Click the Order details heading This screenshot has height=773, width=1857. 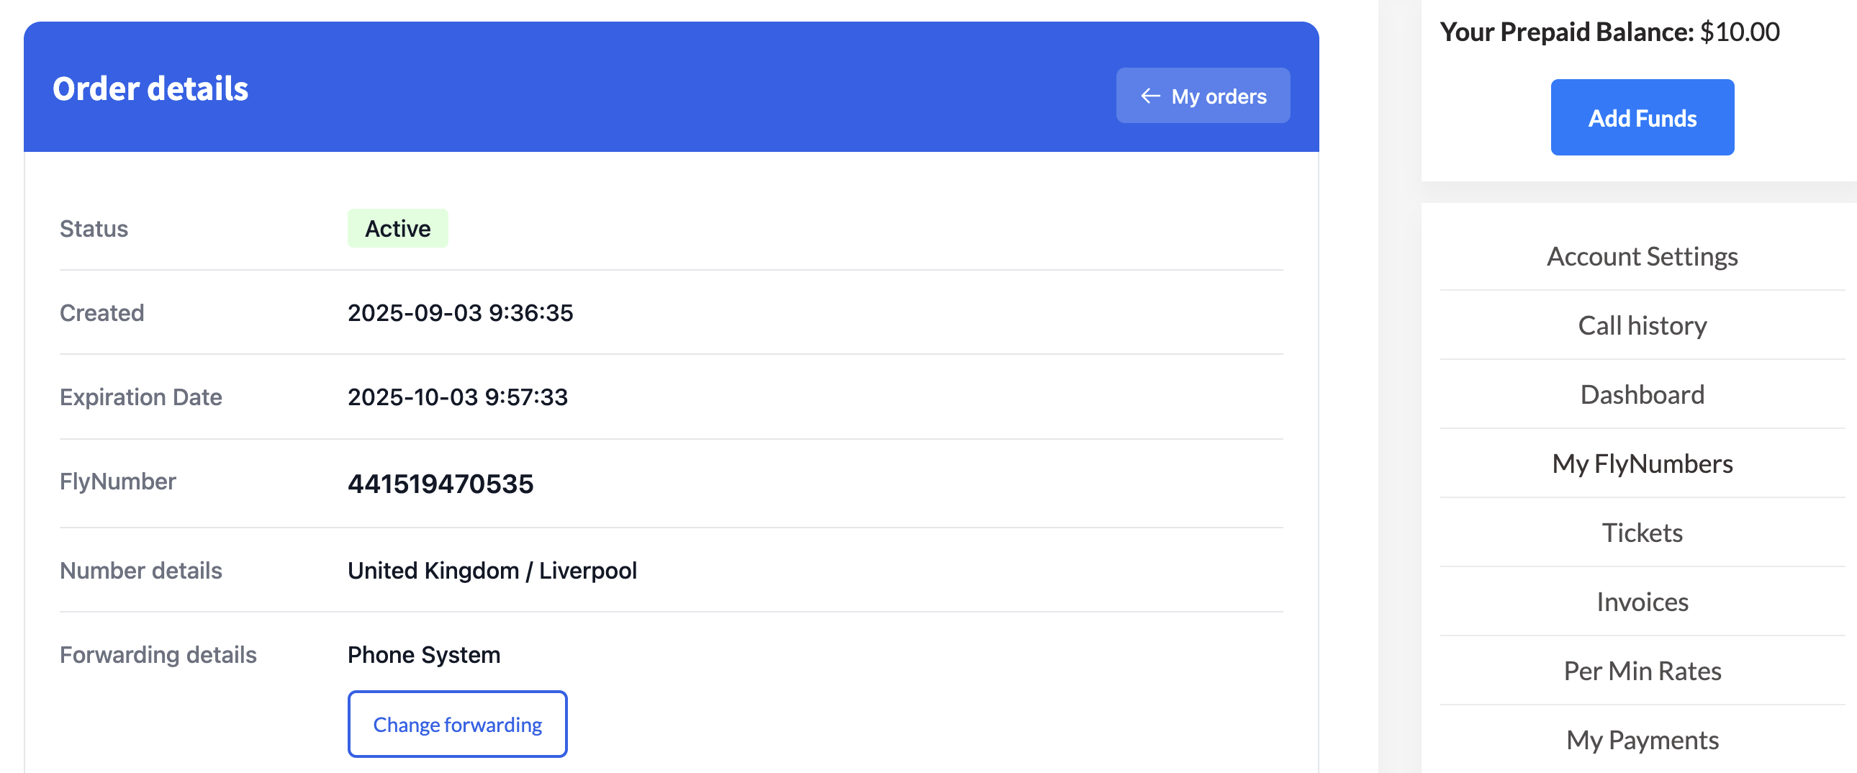(150, 89)
